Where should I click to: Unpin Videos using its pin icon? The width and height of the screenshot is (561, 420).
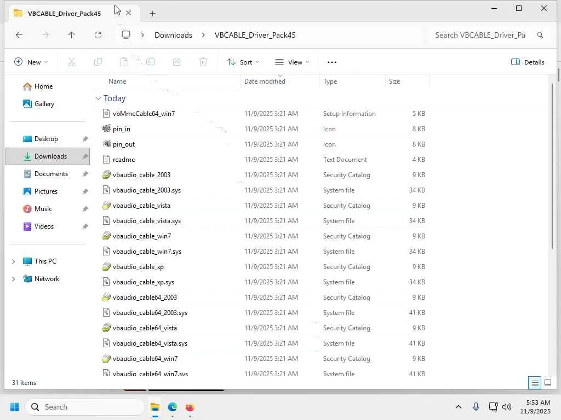[85, 226]
